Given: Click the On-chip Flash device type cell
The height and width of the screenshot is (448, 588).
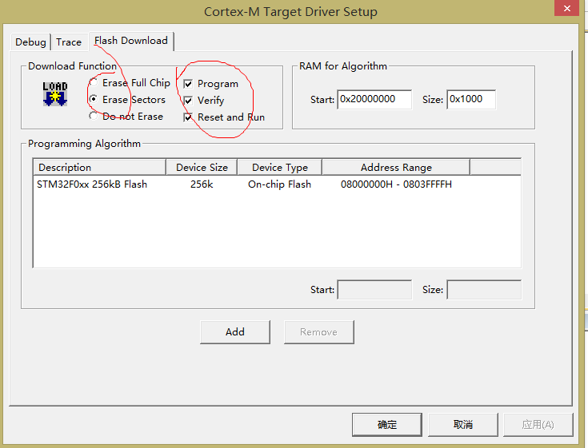Looking at the screenshot, I should click(280, 184).
